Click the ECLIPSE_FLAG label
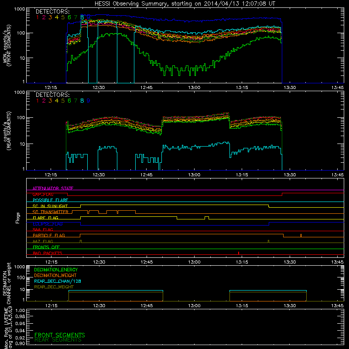The height and width of the screenshot is (349, 349). click(x=48, y=224)
